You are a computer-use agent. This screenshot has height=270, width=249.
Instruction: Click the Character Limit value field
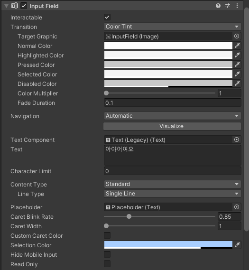173,171
